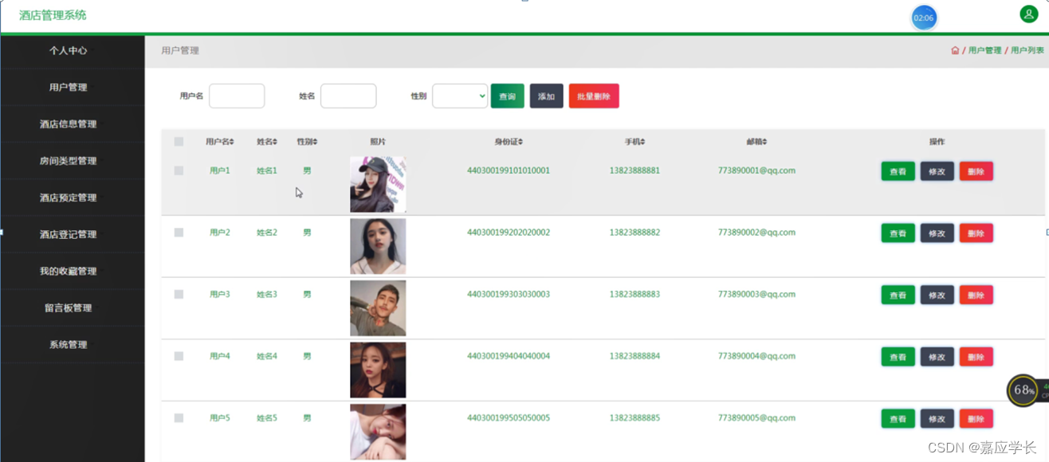Viewport: 1049px width, 462px height.
Task: Open the photo thumbnail of 用户3
Action: click(378, 308)
